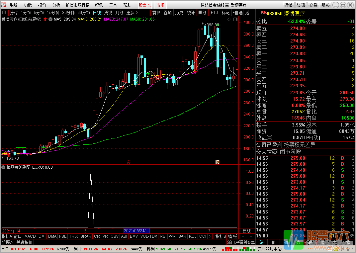Switch to the VOL-TDX indicator
Screen dimensions: 356x253
pos(149,236)
